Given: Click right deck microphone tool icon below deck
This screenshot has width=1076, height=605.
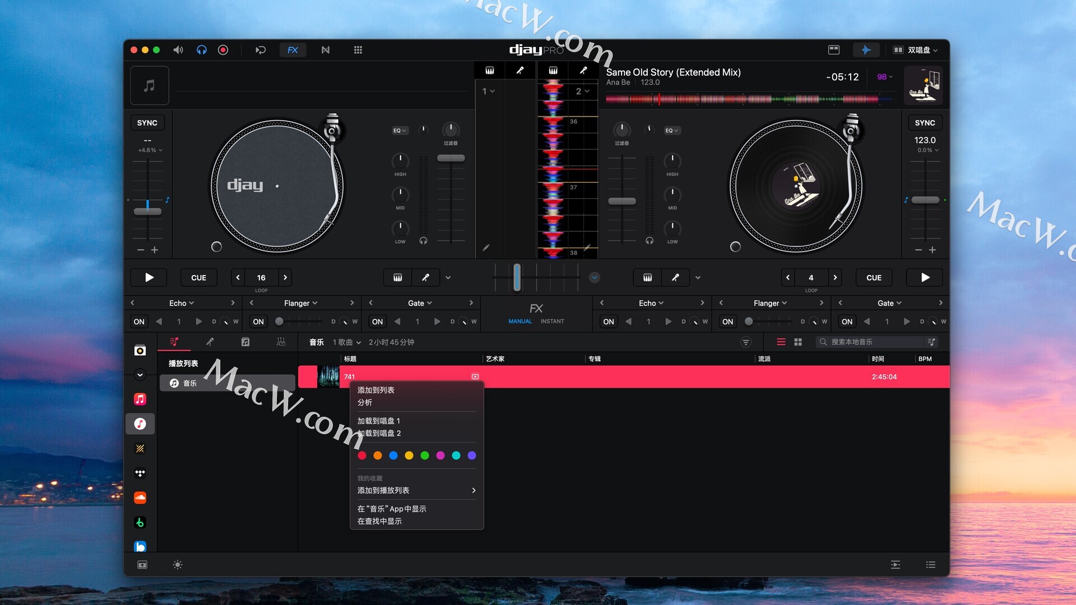Looking at the screenshot, I should pyautogui.click(x=675, y=277).
